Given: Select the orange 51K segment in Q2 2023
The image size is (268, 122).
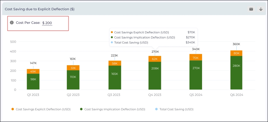Looking at the screenshot, I should coord(73,68).
